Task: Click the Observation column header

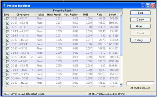Action: [x=22, y=15]
